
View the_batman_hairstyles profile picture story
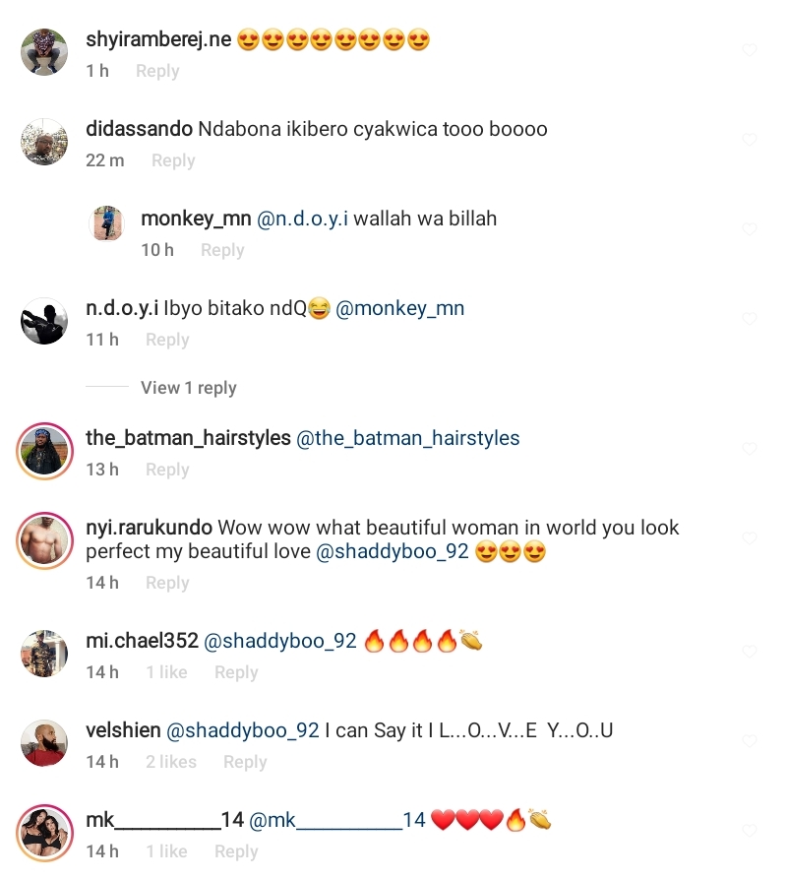point(45,451)
